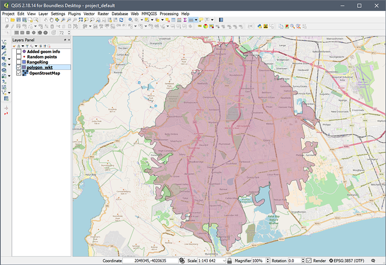This screenshot has width=386, height=265.
Task: Click the yellow layer labeling icon
Action: (x=200, y=26)
